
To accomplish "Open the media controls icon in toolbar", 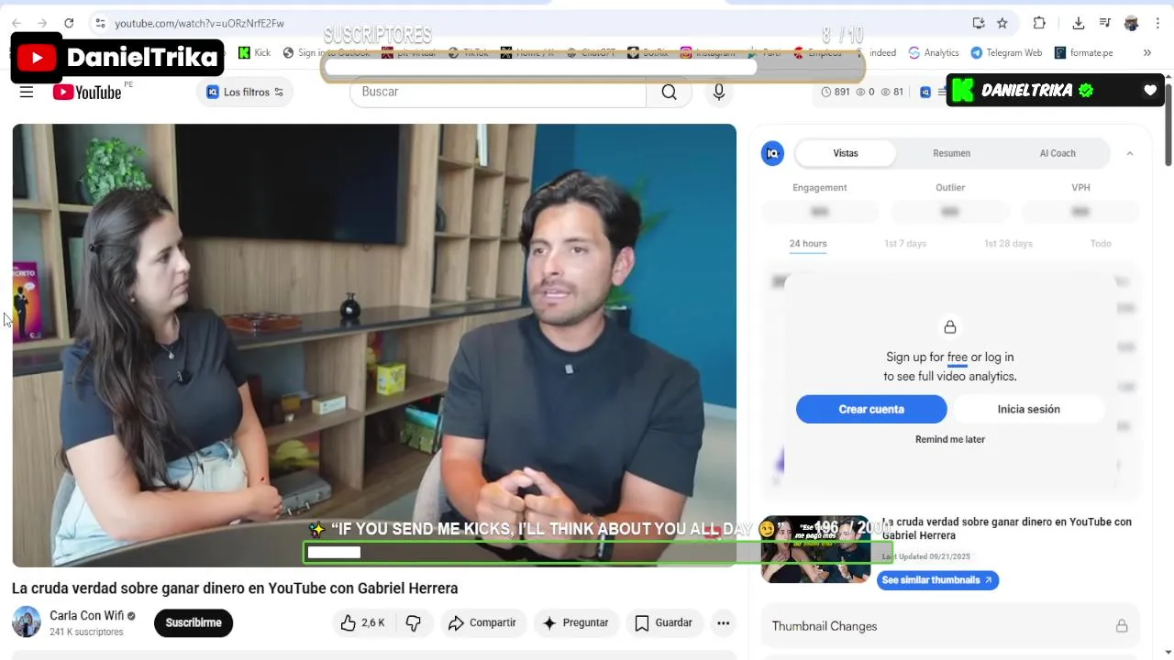I will point(1105,23).
